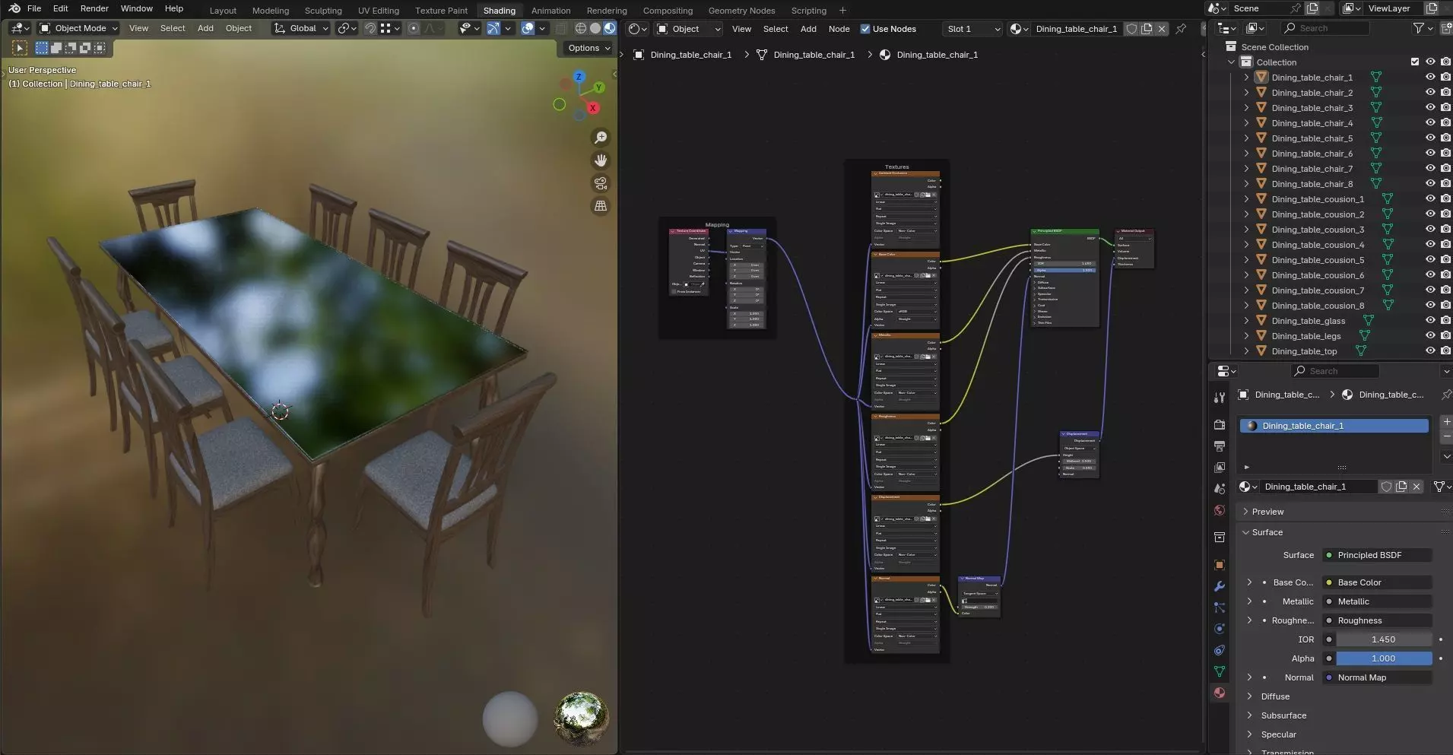This screenshot has height=755, width=1453.
Task: Hide Dining_table_glass using its eye icon
Action: 1430,321
